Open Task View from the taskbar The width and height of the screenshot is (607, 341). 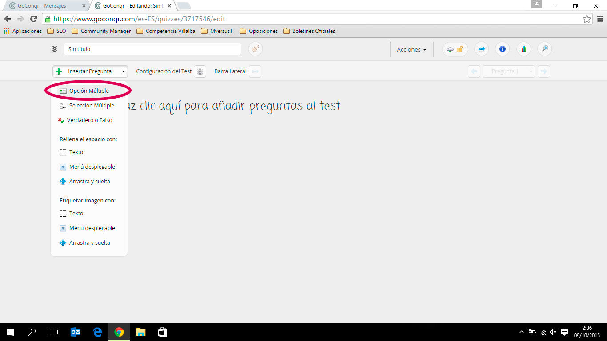click(53, 332)
